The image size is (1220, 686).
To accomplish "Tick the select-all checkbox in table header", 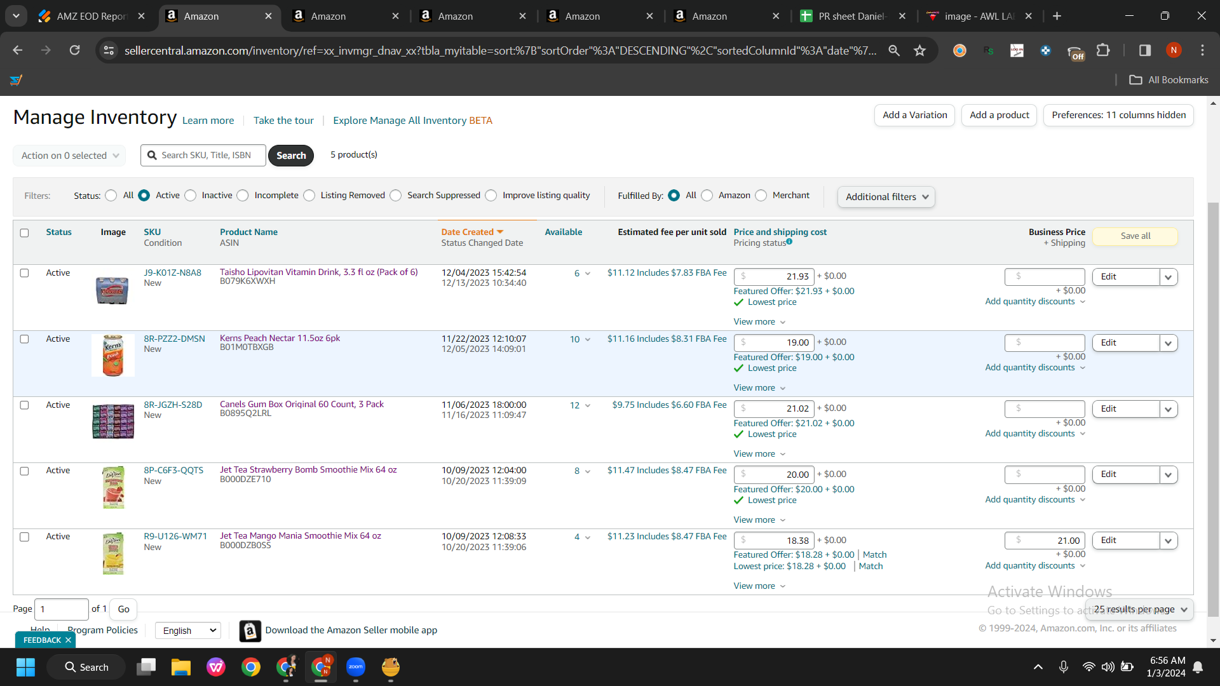I will click(x=24, y=233).
